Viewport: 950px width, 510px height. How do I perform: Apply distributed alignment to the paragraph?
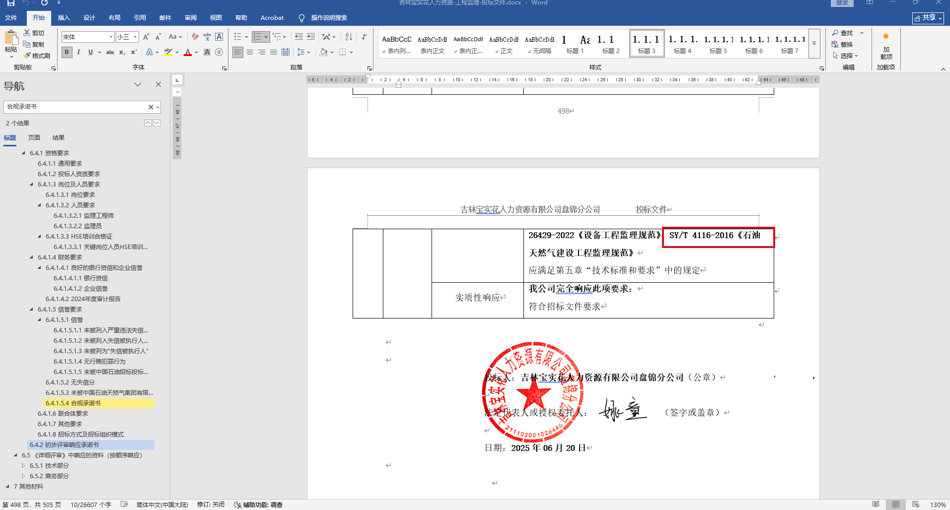286,52
